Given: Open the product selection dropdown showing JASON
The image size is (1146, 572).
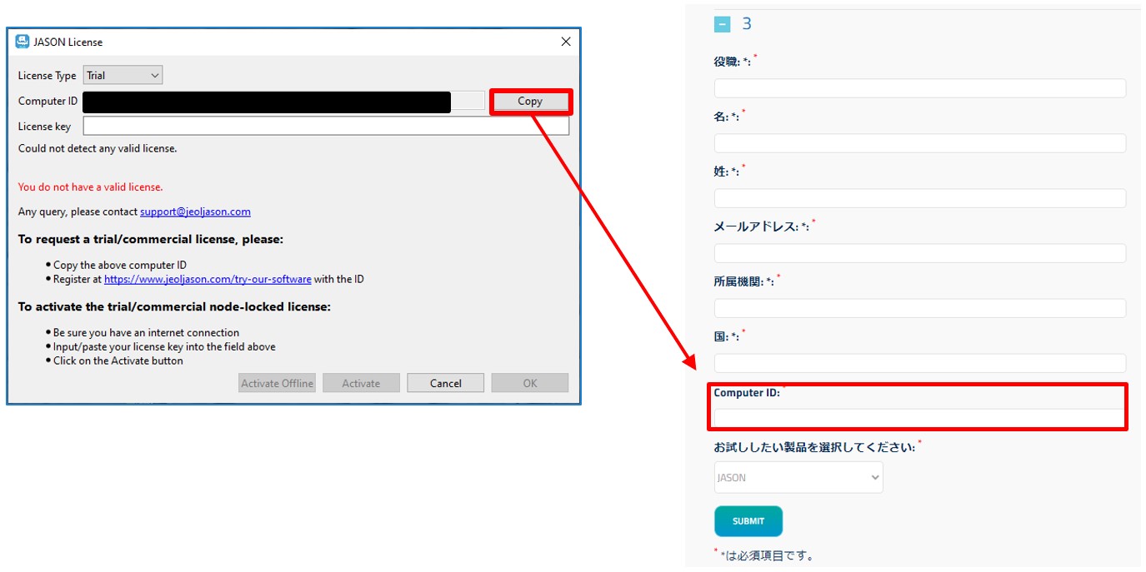Looking at the screenshot, I should pyautogui.click(x=798, y=477).
